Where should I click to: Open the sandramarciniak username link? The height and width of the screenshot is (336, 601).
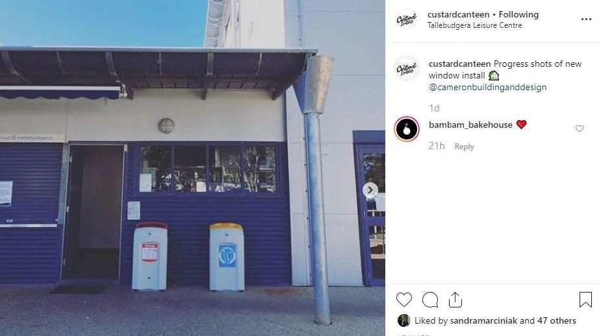[x=483, y=320]
